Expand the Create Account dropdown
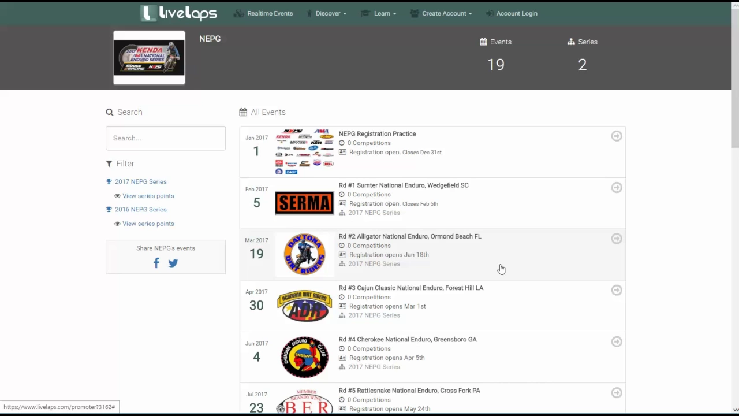The image size is (739, 416). [x=441, y=13]
